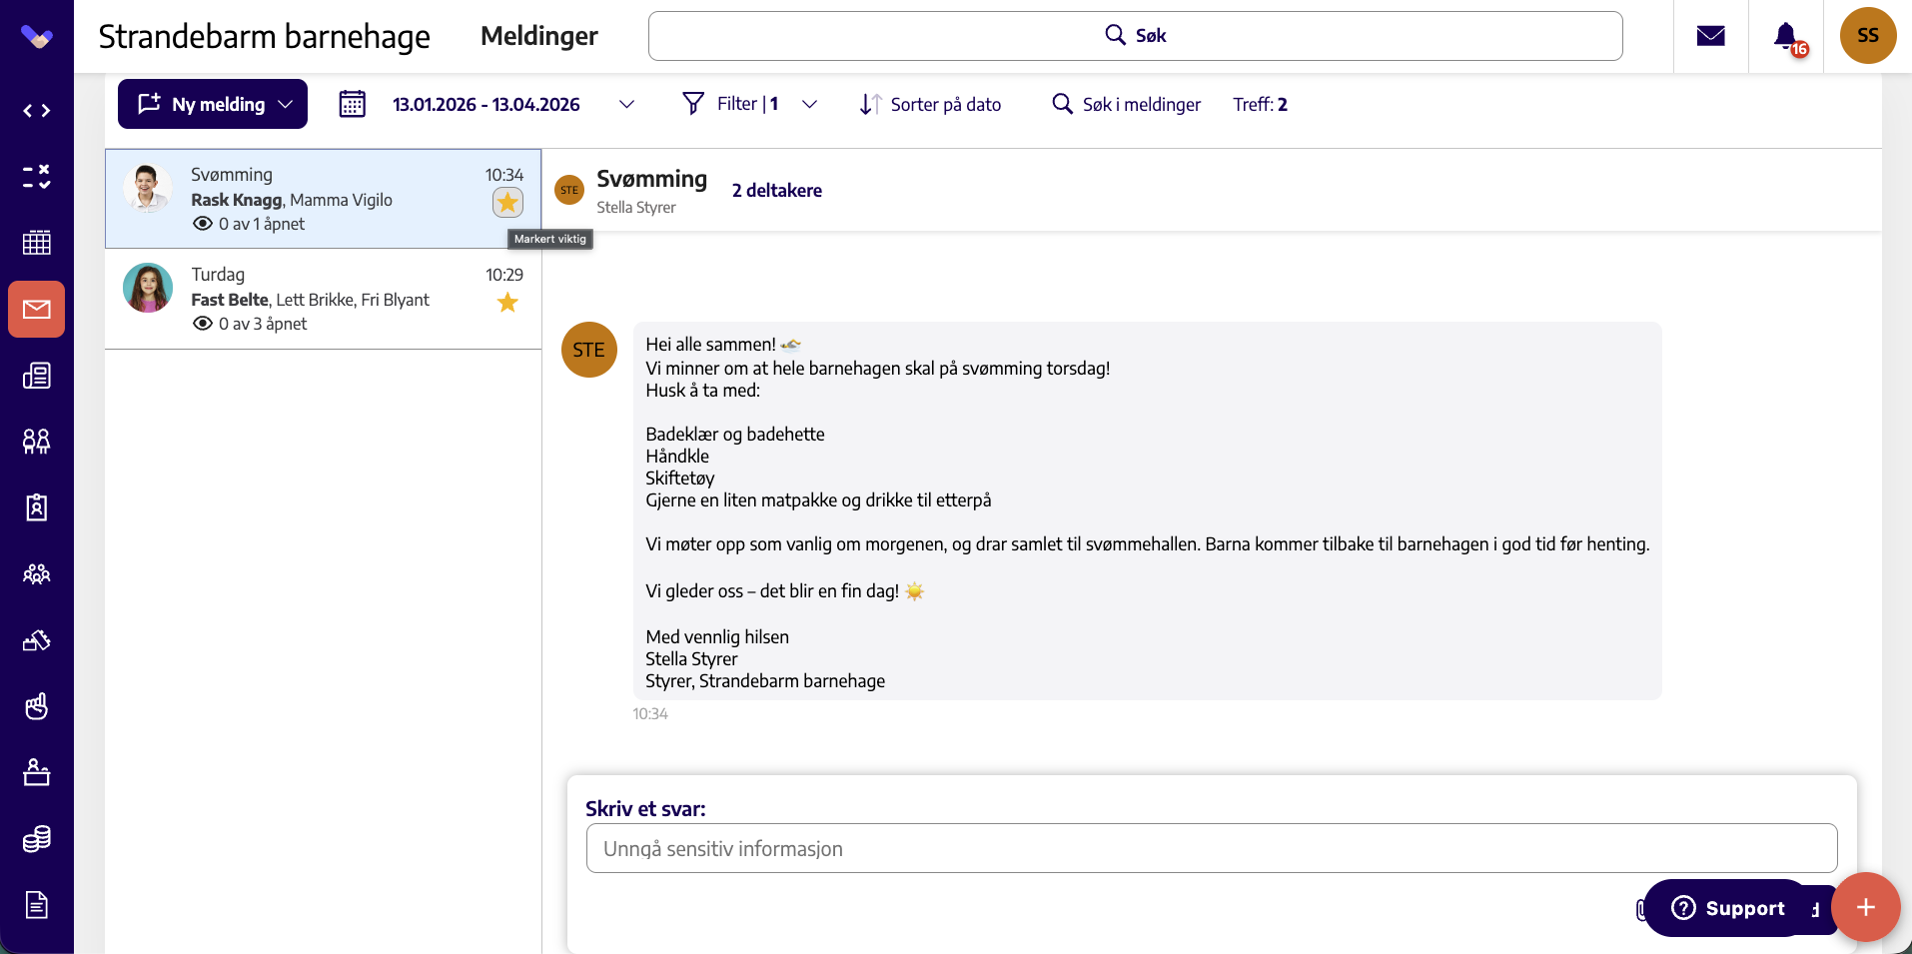Image resolution: width=1912 pixels, height=954 pixels.
Task: Open the mail envelope in top bar
Action: (1711, 36)
